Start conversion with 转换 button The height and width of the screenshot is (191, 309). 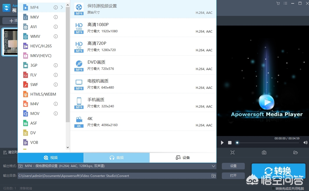278,171
